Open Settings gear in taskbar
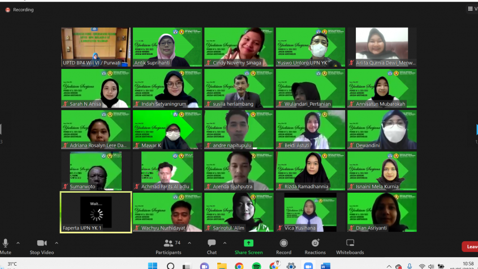 click(x=291, y=266)
